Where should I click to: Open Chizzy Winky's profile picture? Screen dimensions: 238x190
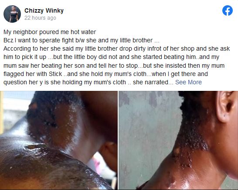[12, 14]
